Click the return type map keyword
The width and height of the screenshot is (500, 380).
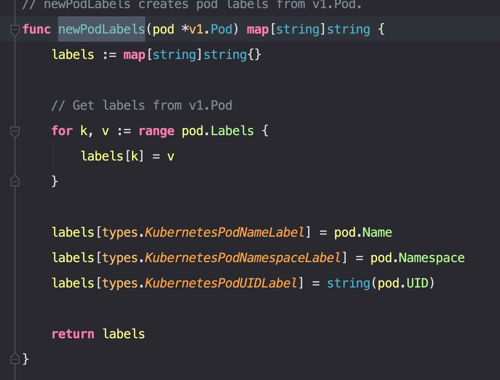pos(258,29)
